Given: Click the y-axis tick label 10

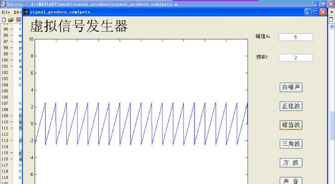Looking at the screenshot, I should point(31,39).
